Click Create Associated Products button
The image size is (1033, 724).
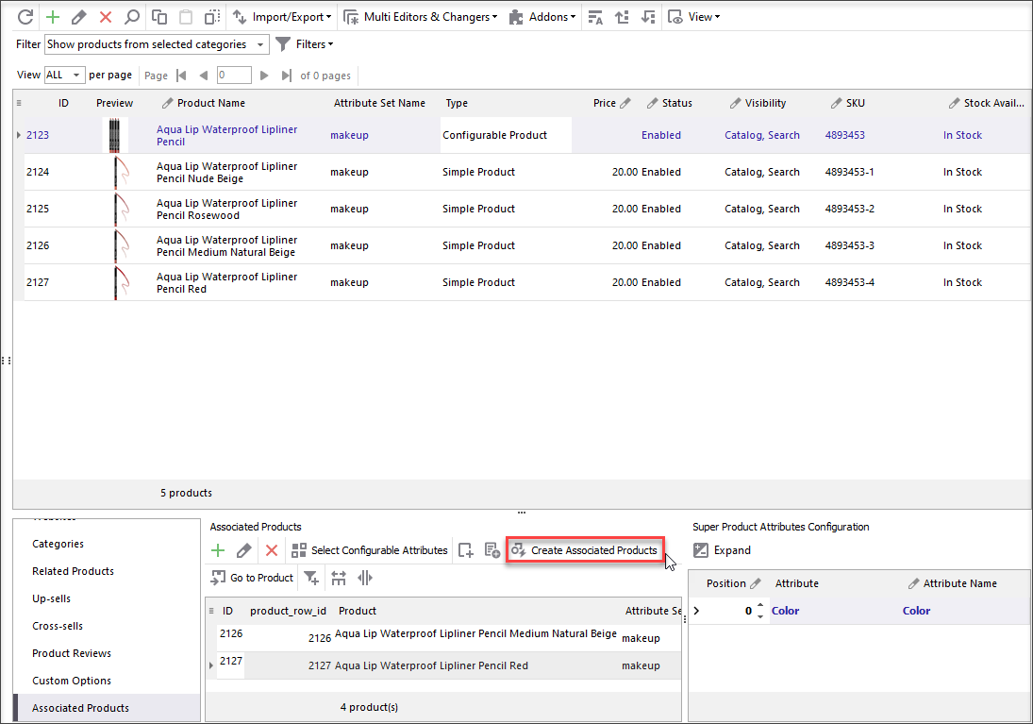(584, 550)
